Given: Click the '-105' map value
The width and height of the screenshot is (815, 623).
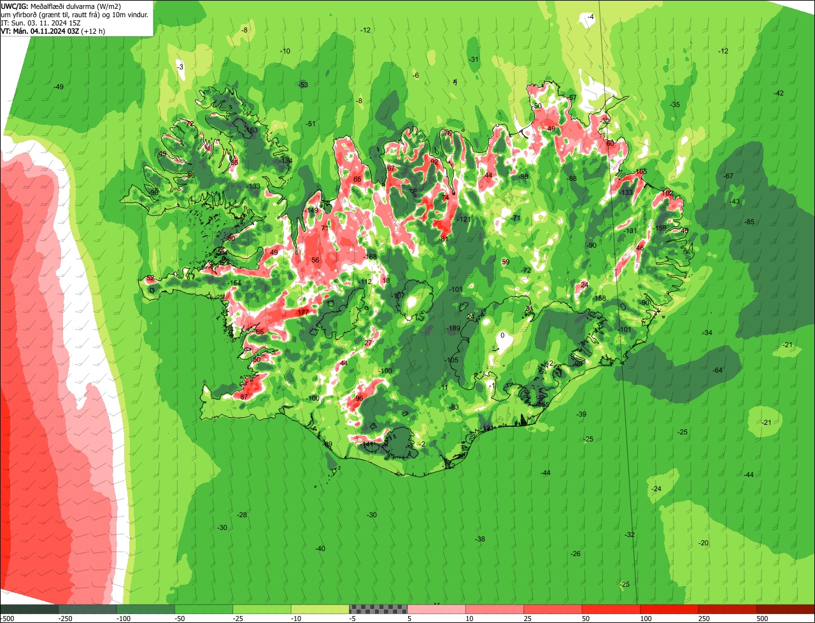Looking at the screenshot, I should click(x=451, y=360).
